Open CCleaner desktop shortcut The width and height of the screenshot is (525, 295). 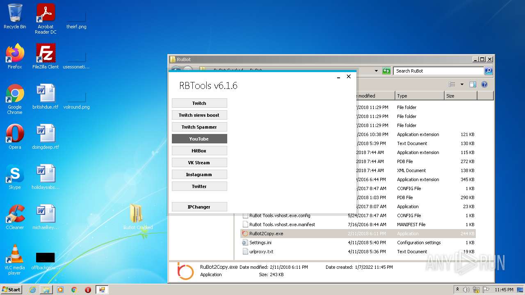[x=15, y=217]
